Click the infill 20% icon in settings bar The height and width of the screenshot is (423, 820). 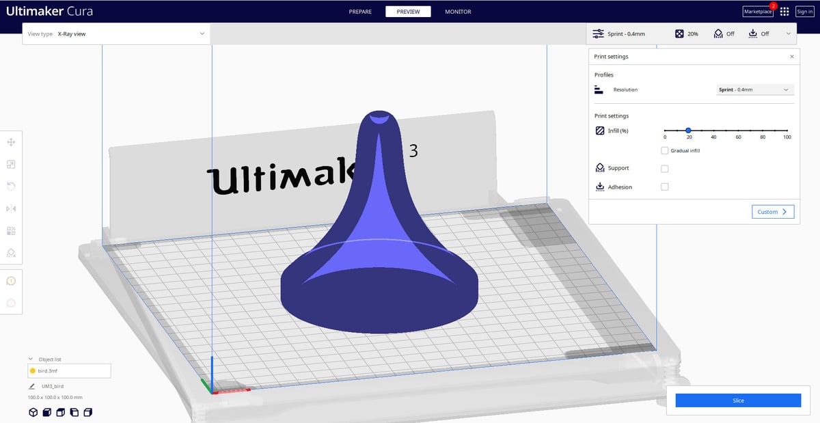tap(679, 33)
